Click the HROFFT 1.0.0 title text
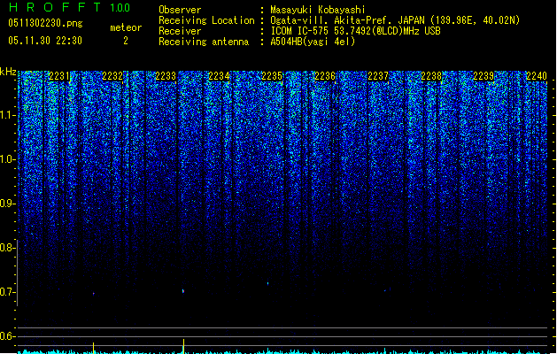This screenshot has height=354, width=557. click(x=70, y=7)
